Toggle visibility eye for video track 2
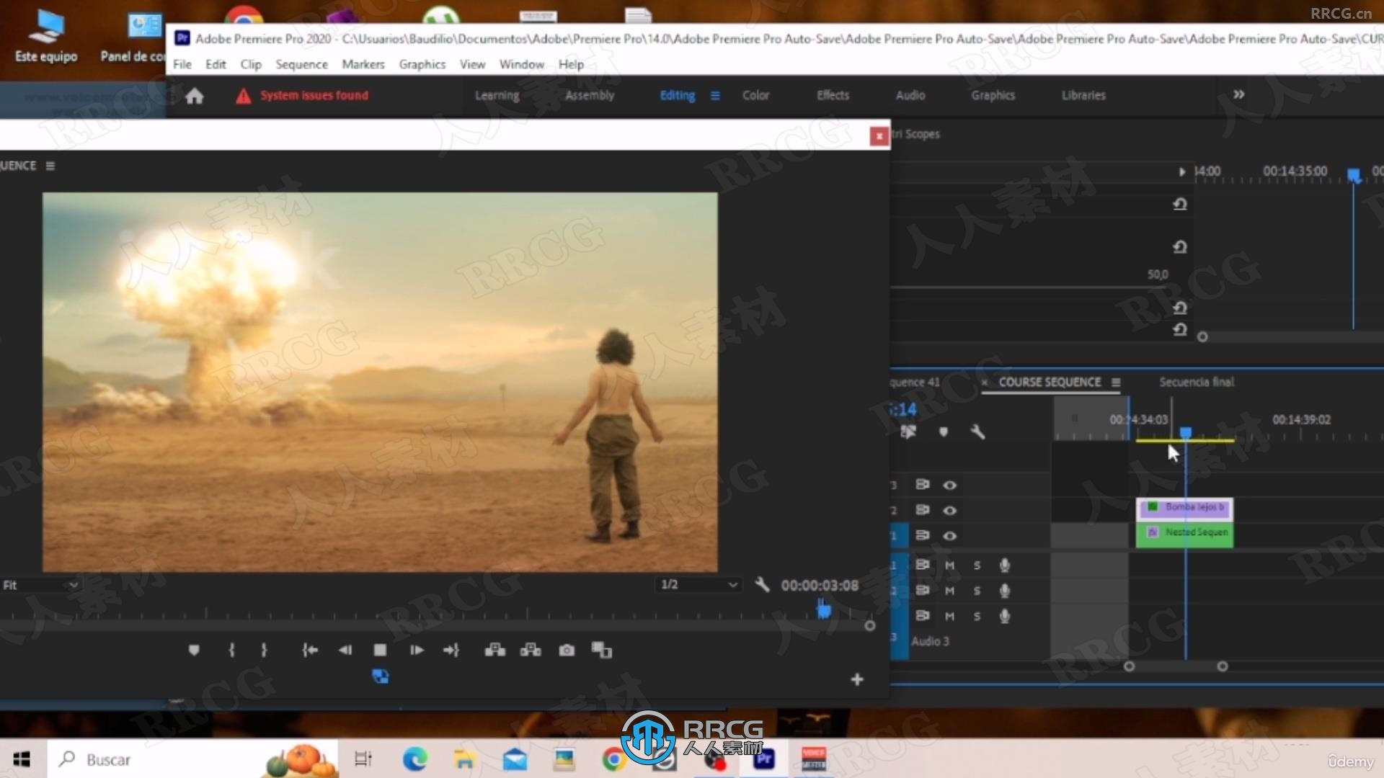The image size is (1384, 778). (x=950, y=510)
